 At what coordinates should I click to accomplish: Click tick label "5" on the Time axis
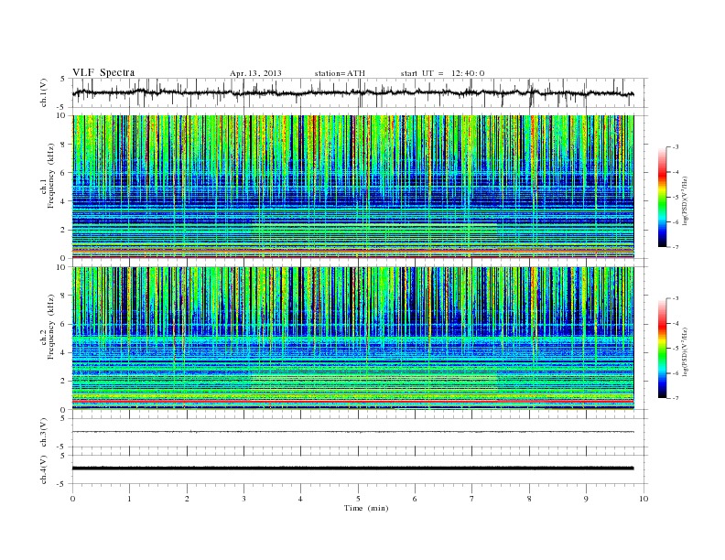[358, 499]
